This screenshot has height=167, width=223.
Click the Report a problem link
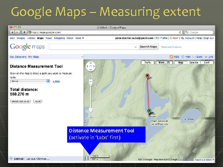click(203, 160)
